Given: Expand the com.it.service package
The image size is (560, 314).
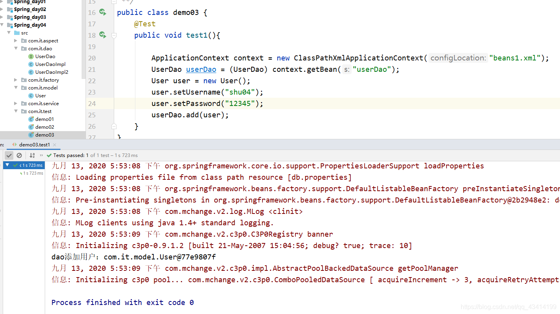Looking at the screenshot, I should tap(16, 103).
